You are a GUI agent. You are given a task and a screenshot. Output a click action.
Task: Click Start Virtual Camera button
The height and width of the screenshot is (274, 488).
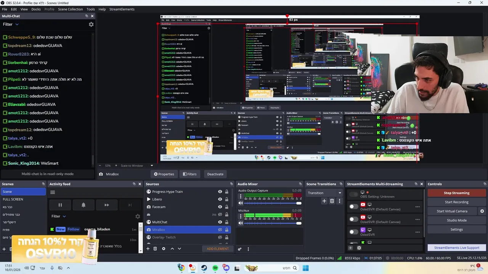click(452, 211)
